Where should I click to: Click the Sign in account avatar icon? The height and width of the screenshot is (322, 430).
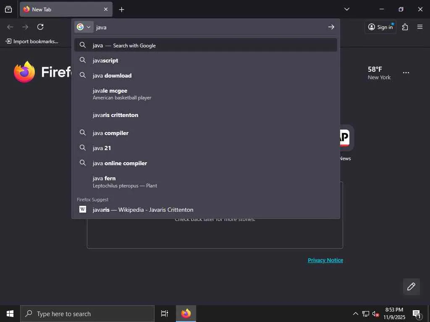[371, 27]
